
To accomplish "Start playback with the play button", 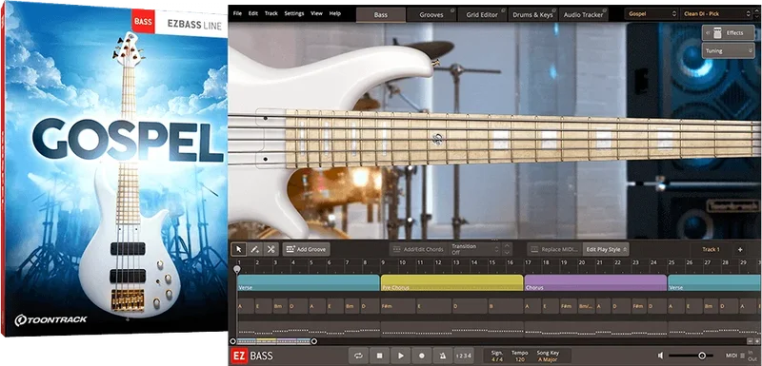I will tap(400, 356).
